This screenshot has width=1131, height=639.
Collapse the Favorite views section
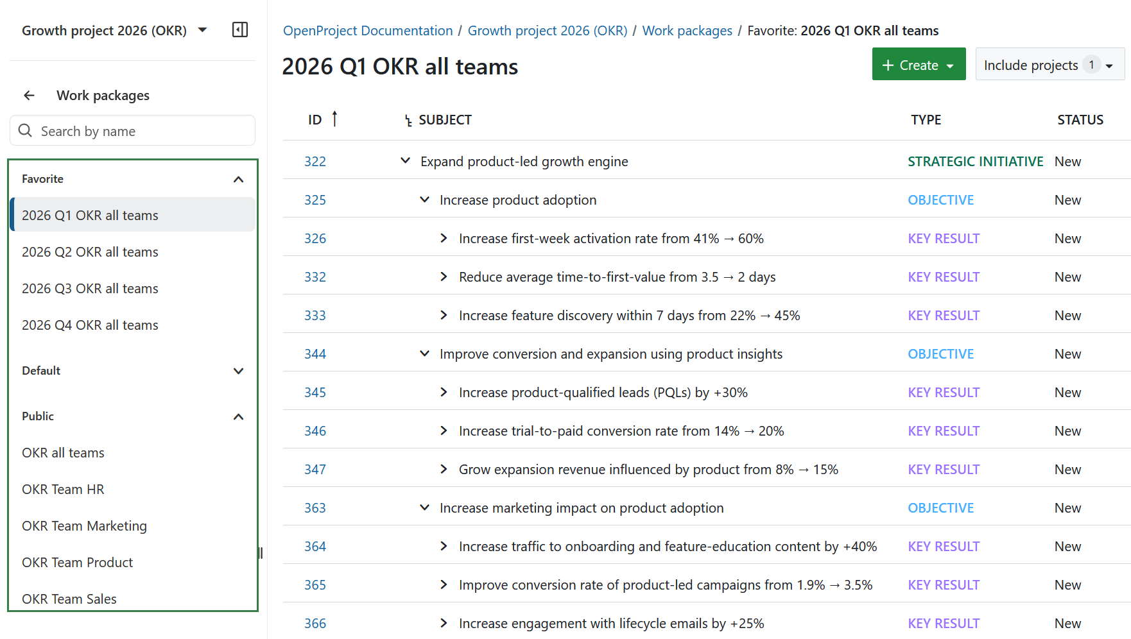239,179
